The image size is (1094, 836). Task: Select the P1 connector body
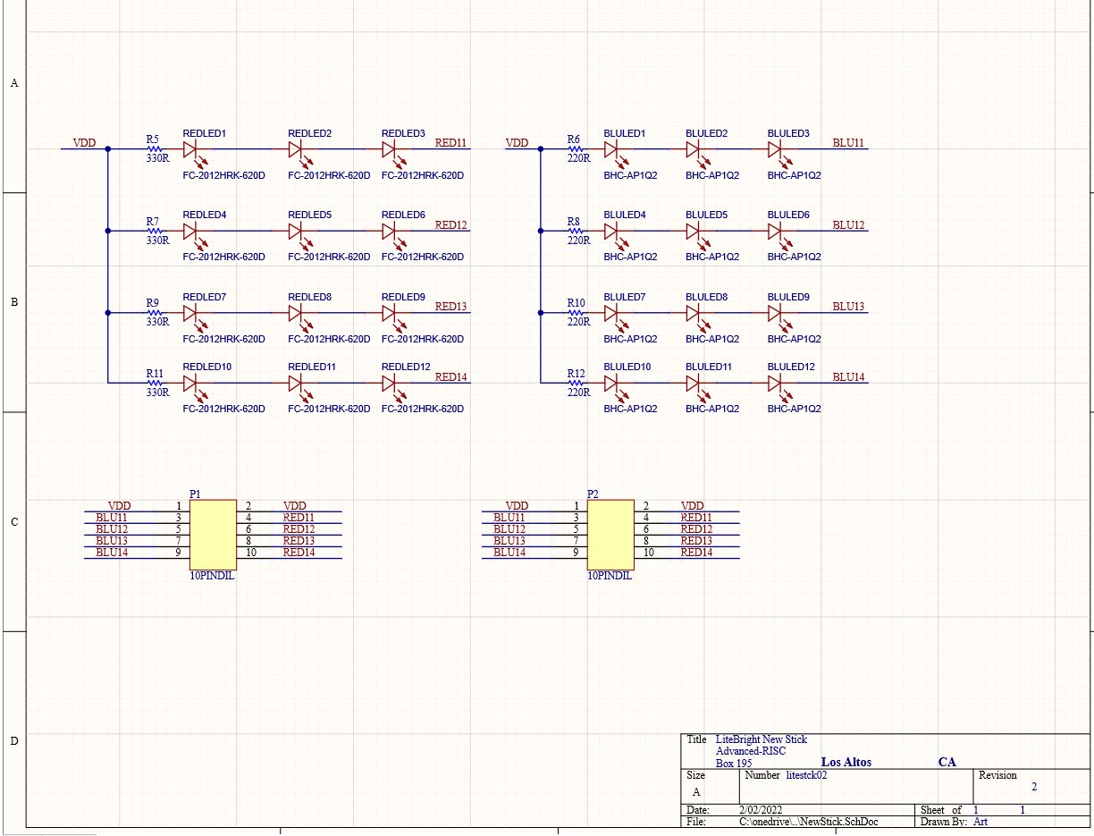[213, 535]
